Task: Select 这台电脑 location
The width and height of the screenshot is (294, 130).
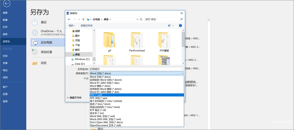Action: [48, 43]
